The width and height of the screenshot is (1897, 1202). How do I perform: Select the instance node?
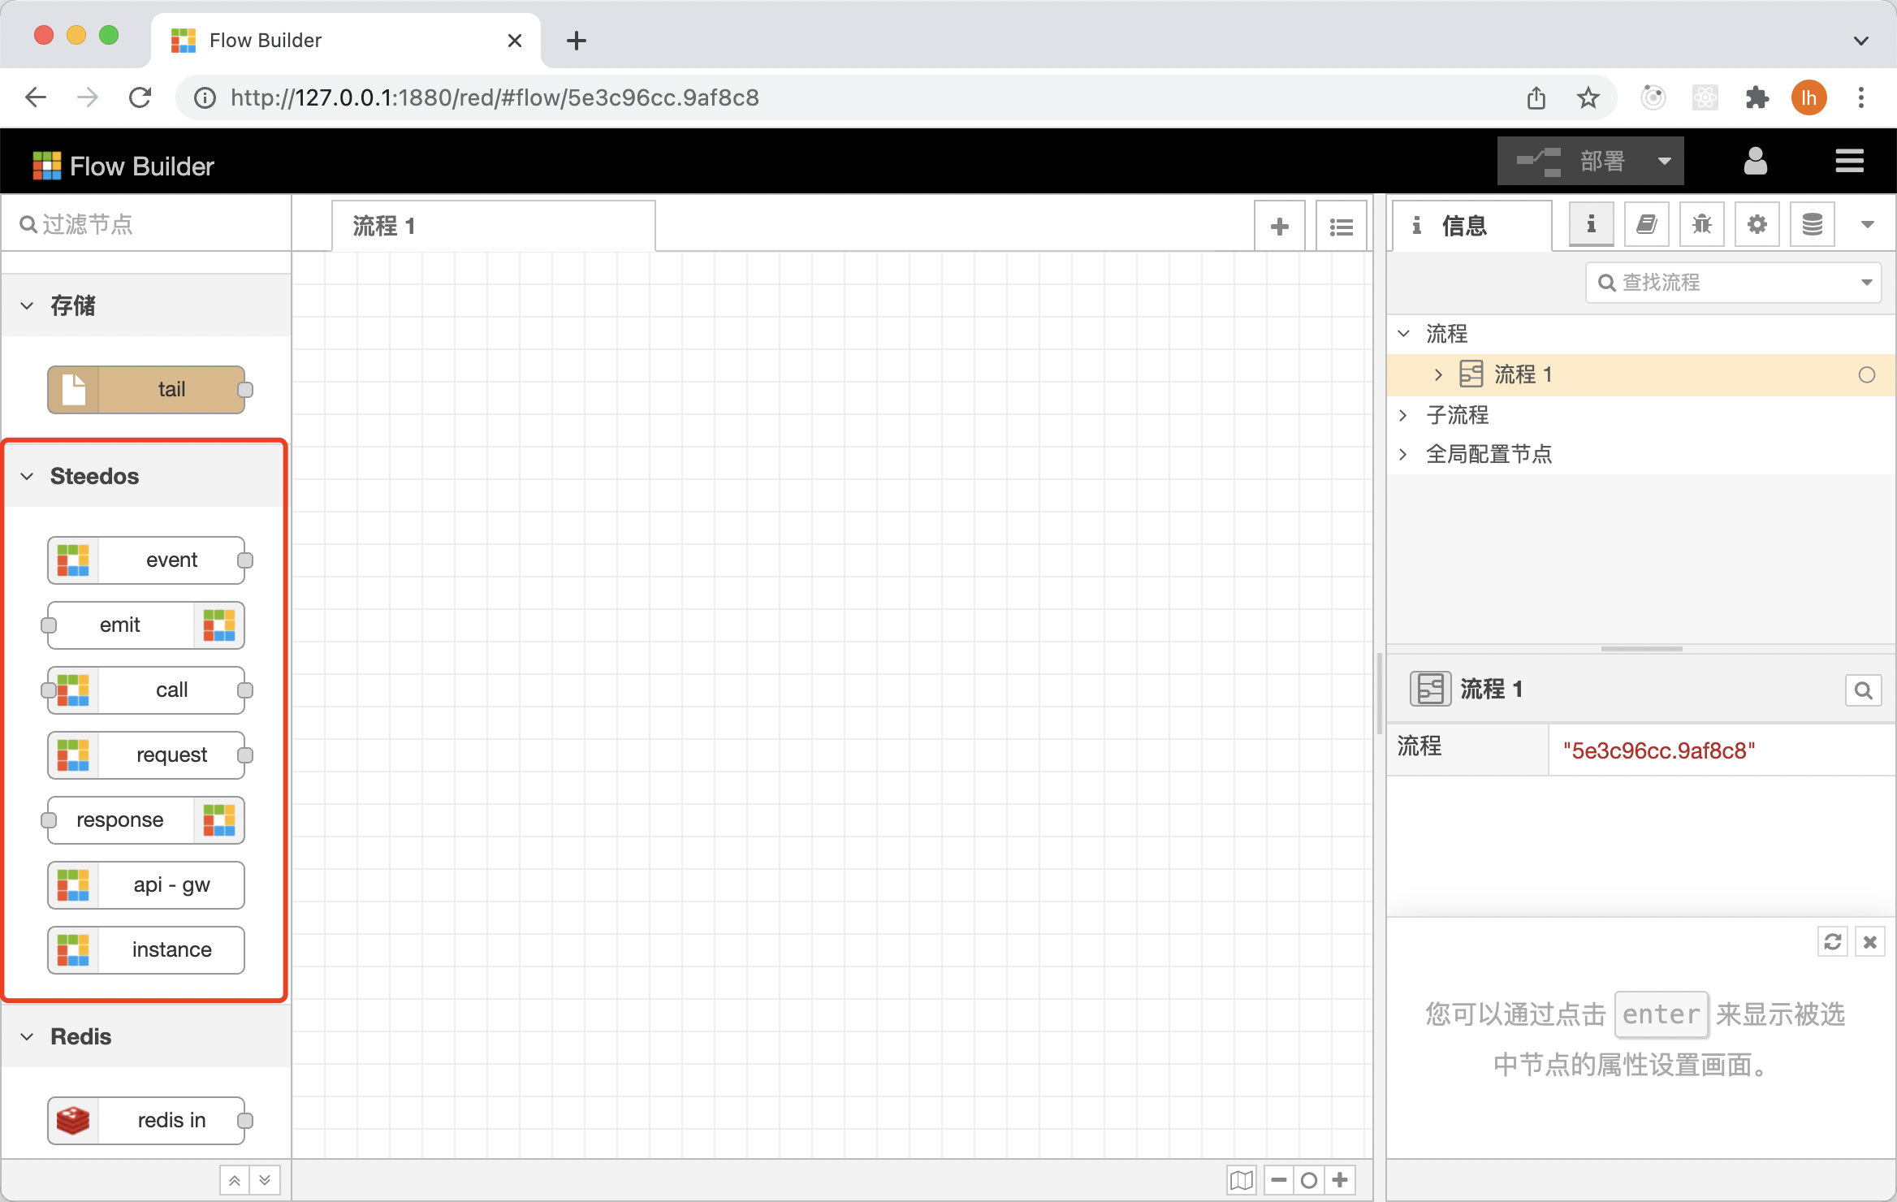pyautogui.click(x=146, y=950)
